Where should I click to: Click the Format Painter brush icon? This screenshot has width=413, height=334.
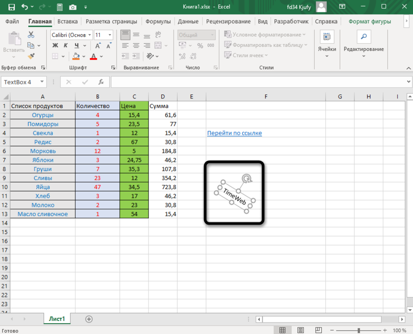pyautogui.click(x=31, y=56)
